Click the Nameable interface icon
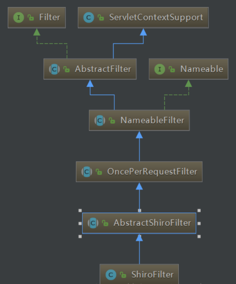The image size is (236, 284). [160, 69]
